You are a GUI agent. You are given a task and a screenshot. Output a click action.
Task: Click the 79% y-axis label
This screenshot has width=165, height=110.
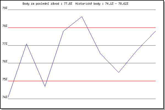pyautogui.click(x=5, y=8)
